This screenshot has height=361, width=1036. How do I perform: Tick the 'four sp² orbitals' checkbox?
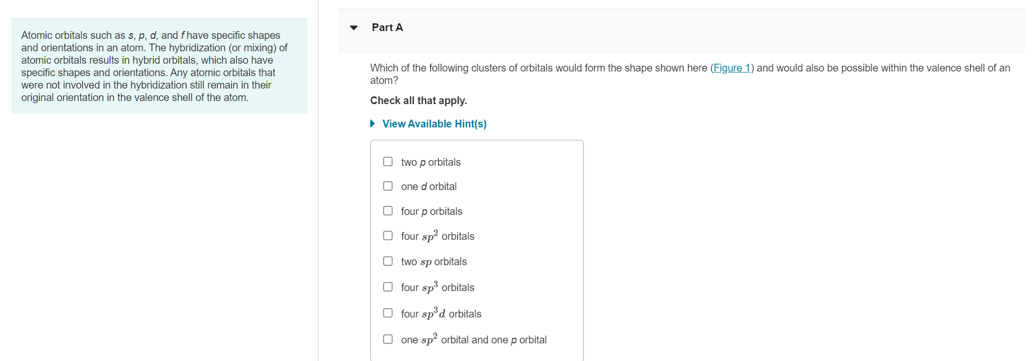pos(388,236)
